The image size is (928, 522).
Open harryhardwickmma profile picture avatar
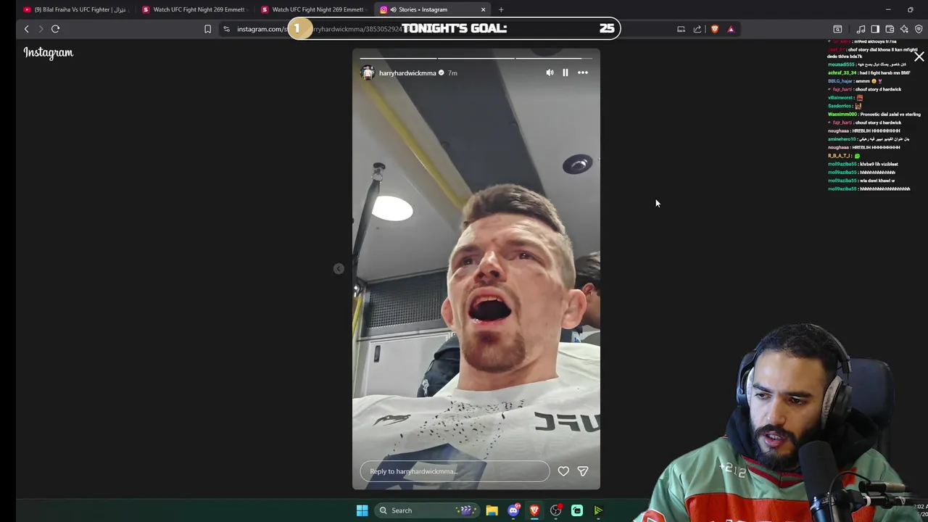tap(368, 72)
